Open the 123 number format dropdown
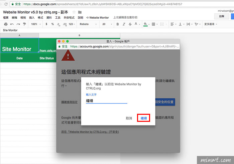The width and height of the screenshot is (234, 164). pyautogui.click(x=72, y=24)
